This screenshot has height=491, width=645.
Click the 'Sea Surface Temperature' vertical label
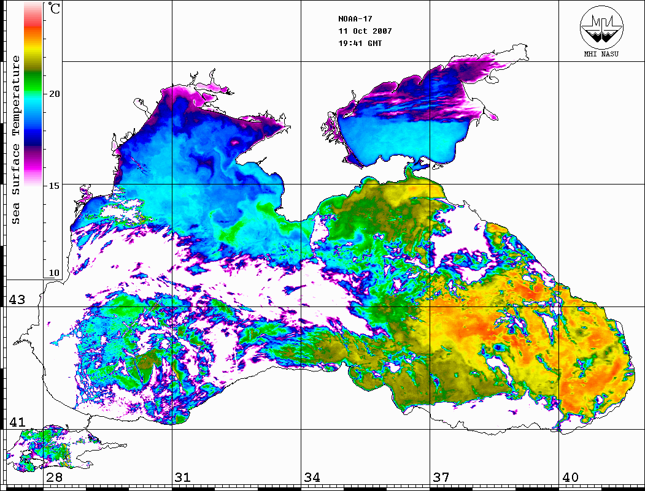coord(15,140)
